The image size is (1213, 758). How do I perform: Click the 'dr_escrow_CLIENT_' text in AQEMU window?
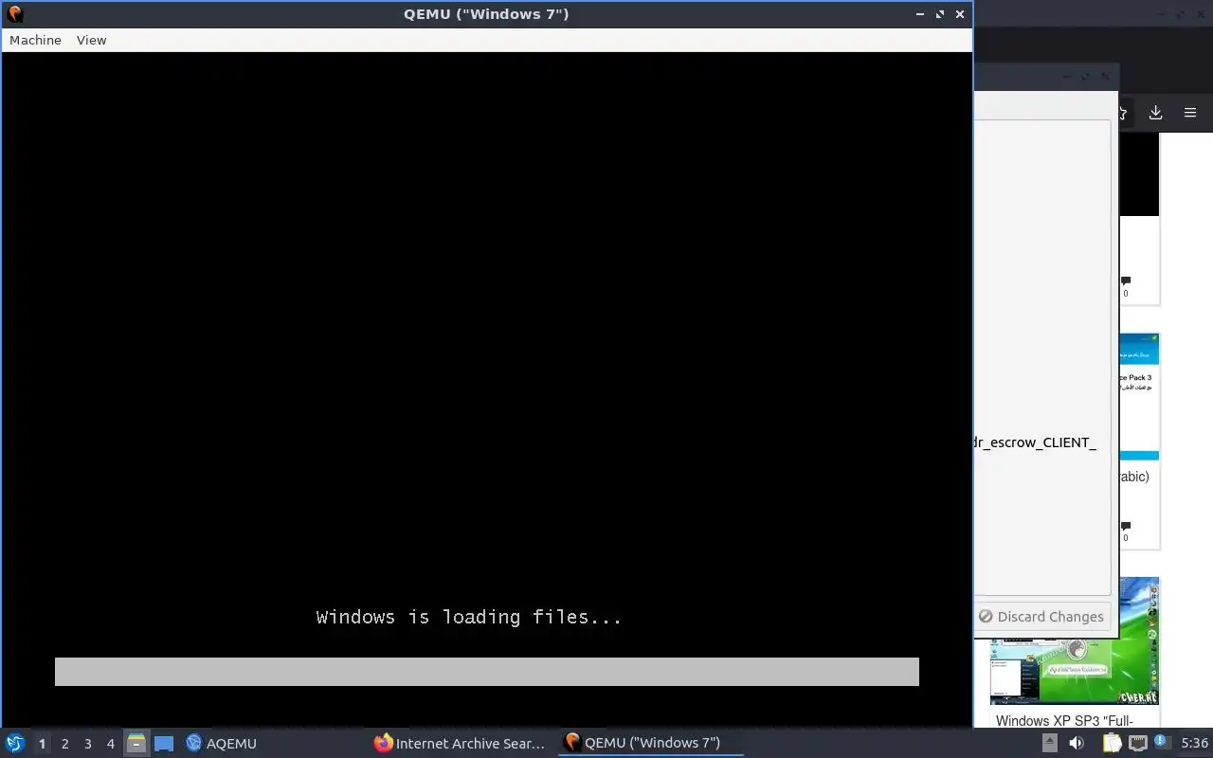pyautogui.click(x=1036, y=442)
